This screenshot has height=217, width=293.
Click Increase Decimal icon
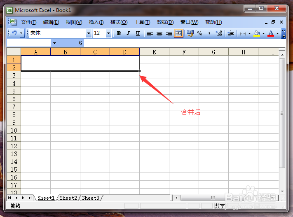219,33
